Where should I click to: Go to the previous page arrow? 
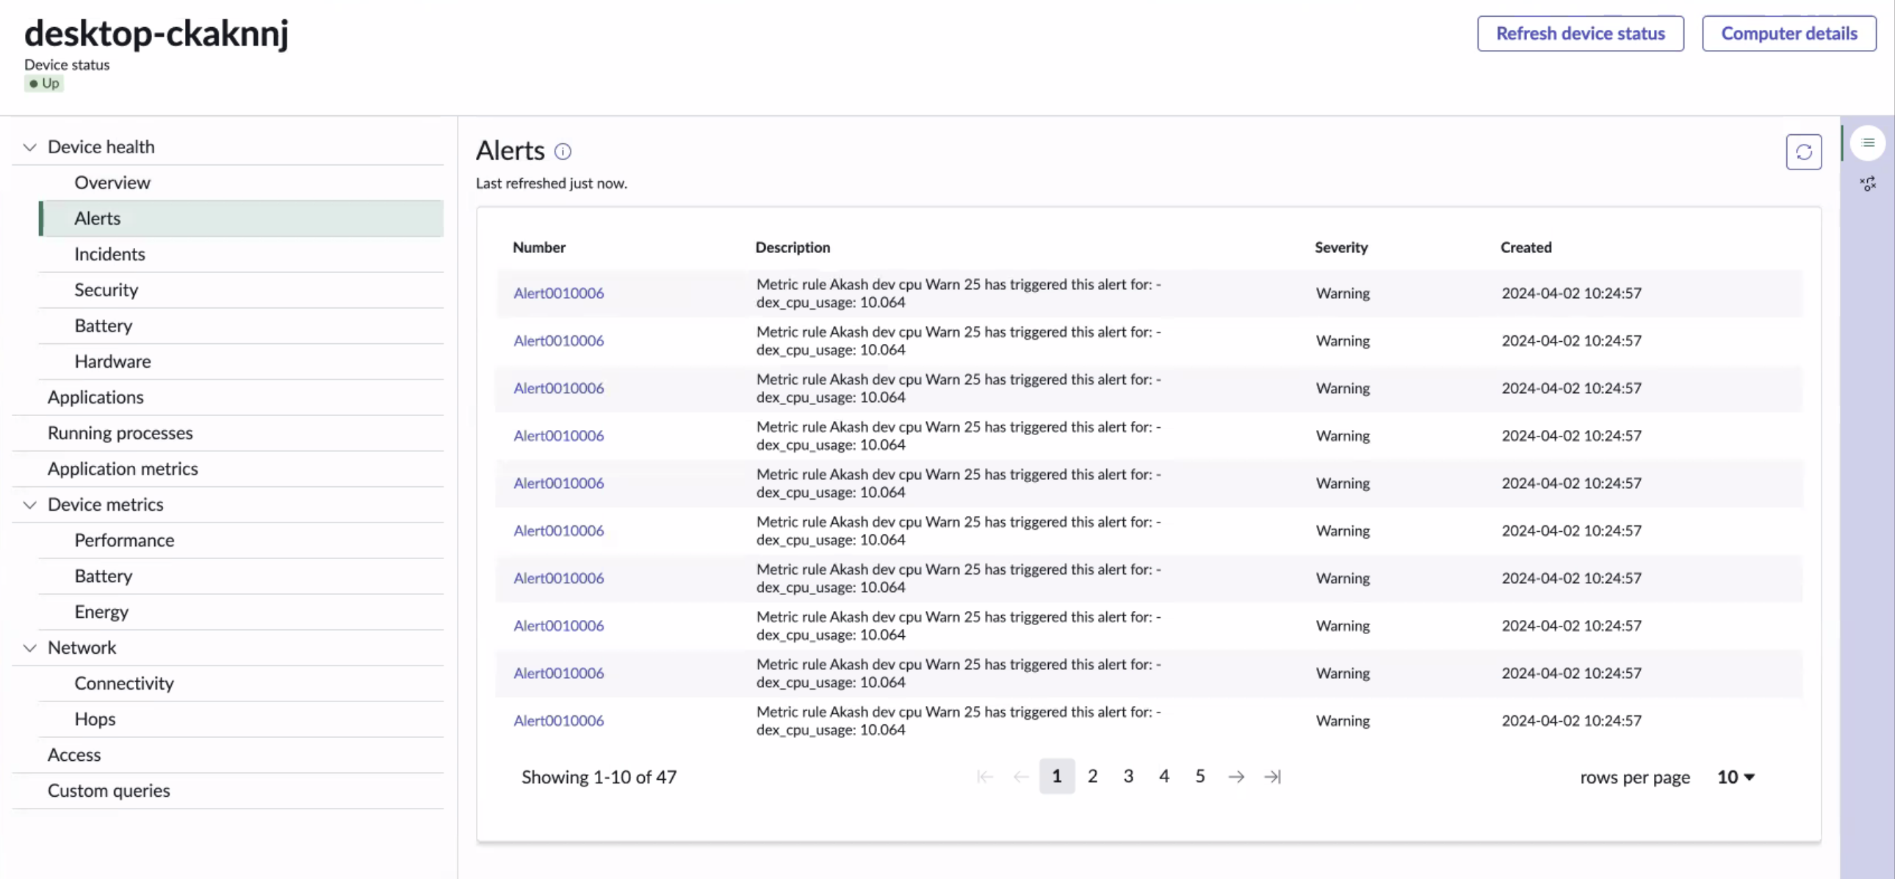[x=1020, y=776]
